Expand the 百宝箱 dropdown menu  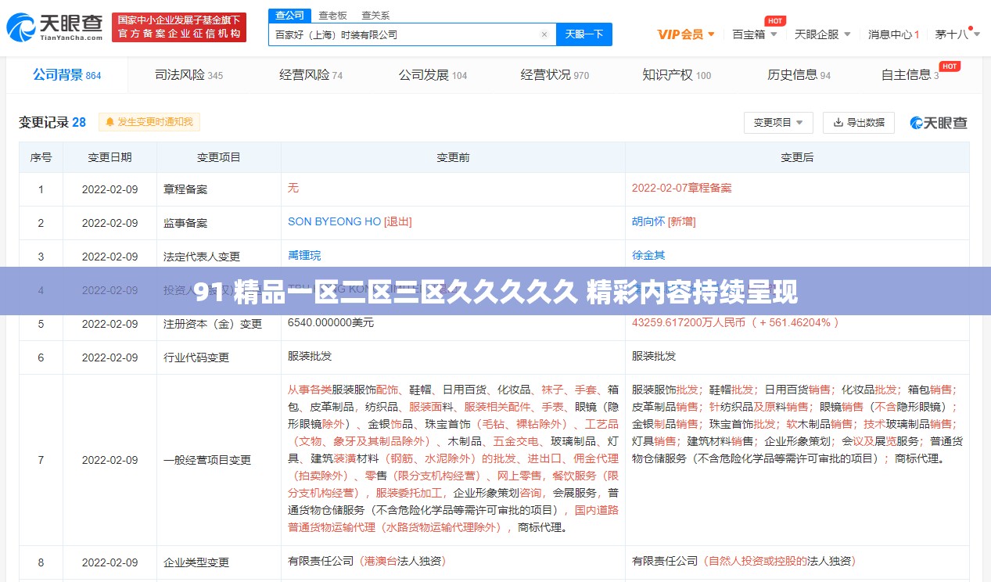click(755, 34)
